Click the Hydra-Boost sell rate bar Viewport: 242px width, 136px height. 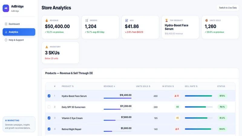point(199,96)
